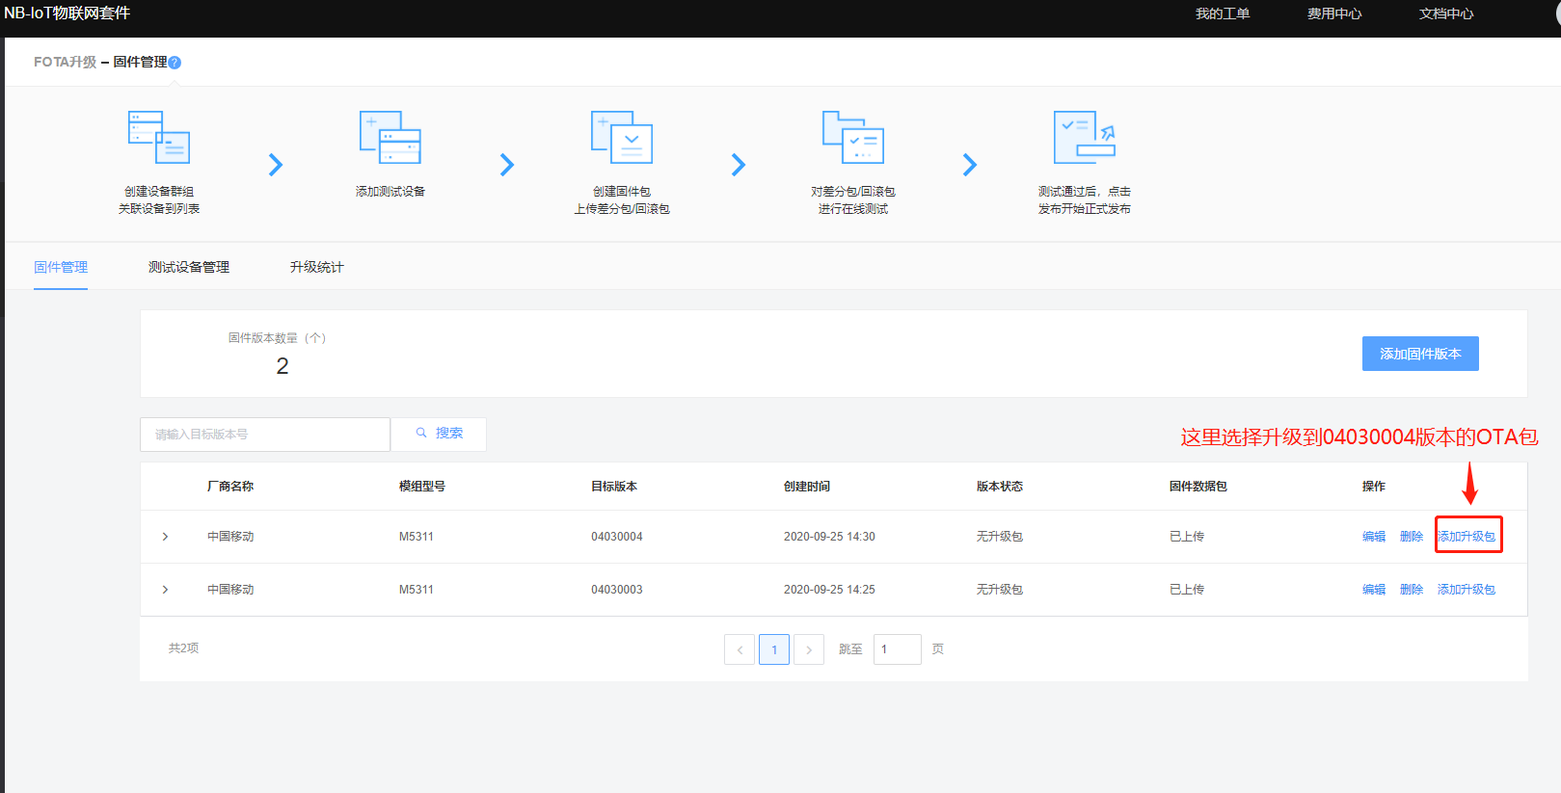The image size is (1561, 793).
Task: Click the NB-IoT物联网套件 title
Action: pos(67,13)
